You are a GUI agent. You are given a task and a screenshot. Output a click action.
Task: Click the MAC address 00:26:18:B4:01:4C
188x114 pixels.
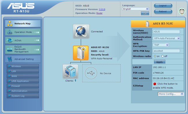tap(163, 78)
